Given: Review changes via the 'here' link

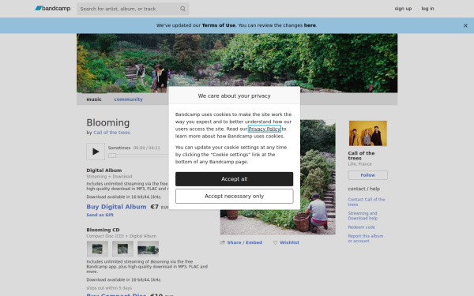Looking at the screenshot, I should tap(310, 25).
